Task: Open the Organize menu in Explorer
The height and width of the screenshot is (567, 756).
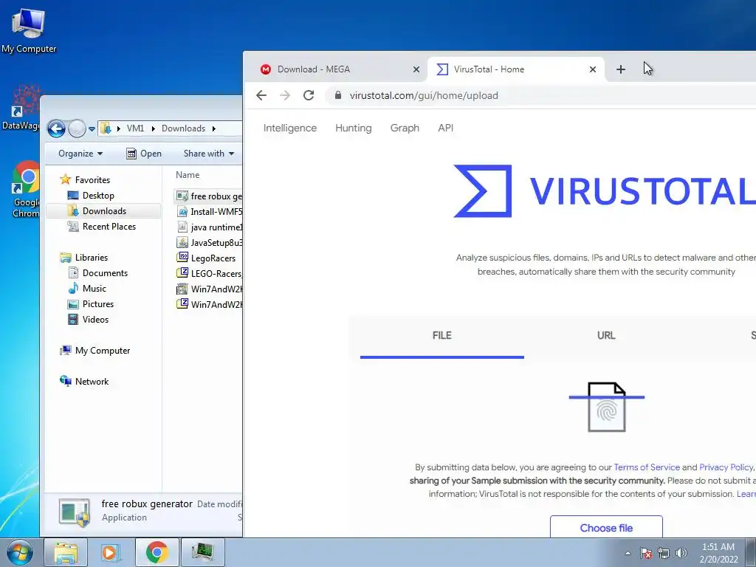Action: click(80, 154)
